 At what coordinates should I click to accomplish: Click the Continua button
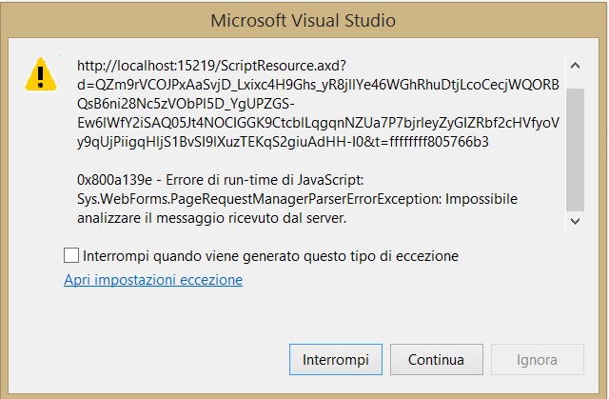pyautogui.click(x=437, y=359)
